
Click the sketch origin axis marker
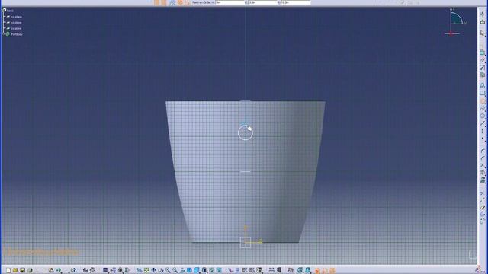coord(246,242)
